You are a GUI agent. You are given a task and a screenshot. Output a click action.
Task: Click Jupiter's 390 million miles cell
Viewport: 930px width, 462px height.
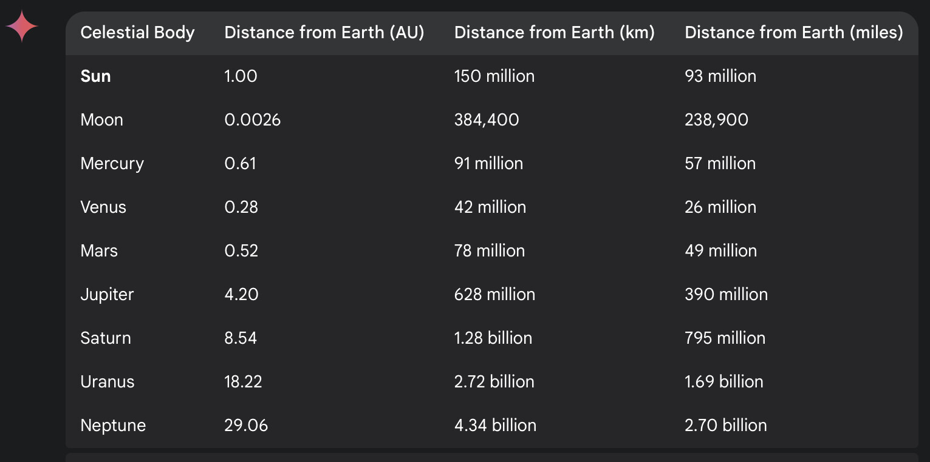pos(726,294)
